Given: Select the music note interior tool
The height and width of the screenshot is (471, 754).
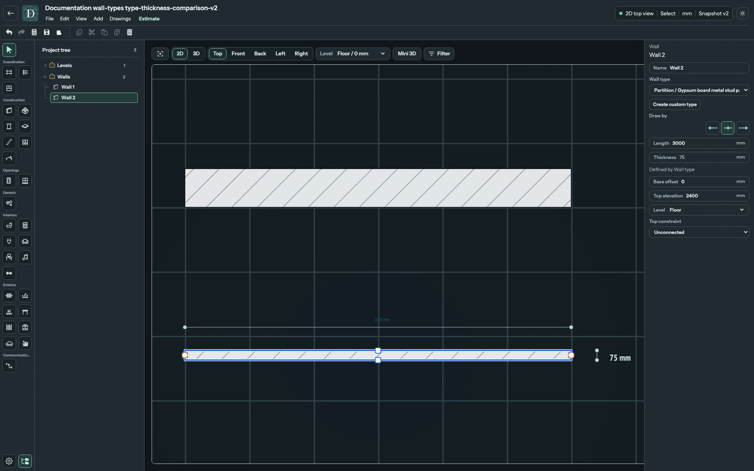Looking at the screenshot, I should pos(25,257).
